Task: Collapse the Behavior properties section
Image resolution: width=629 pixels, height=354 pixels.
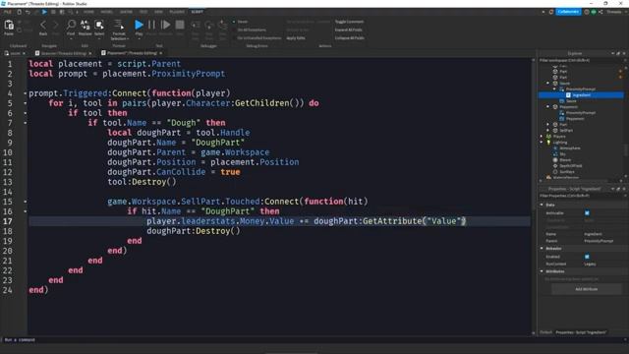Action: click(x=542, y=249)
